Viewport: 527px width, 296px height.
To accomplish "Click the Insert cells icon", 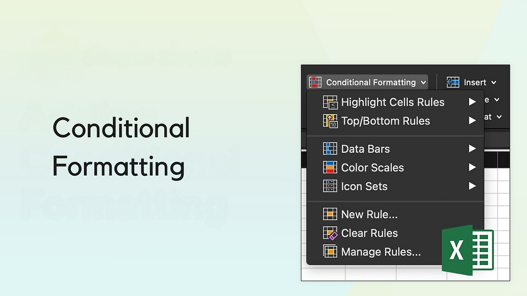I will pyautogui.click(x=452, y=82).
